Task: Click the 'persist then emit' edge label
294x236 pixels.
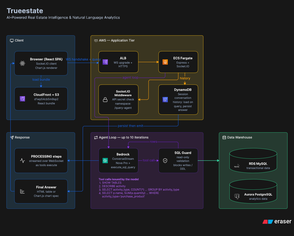Action: point(130,126)
